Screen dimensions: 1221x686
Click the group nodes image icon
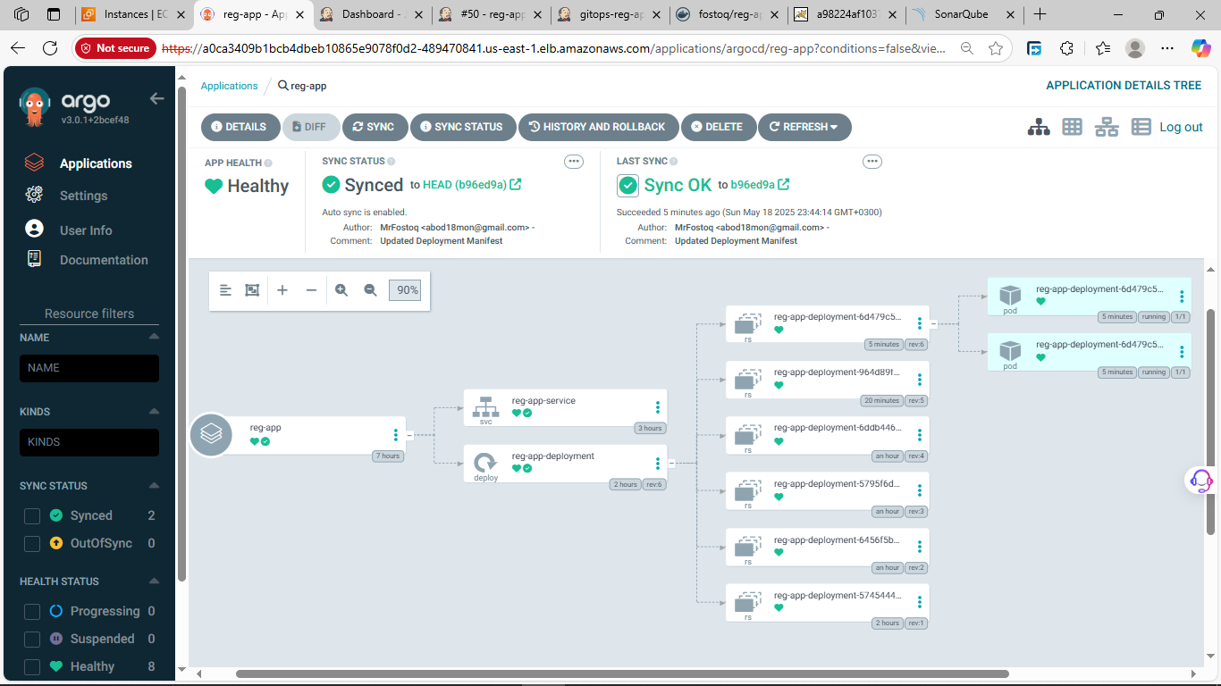[x=252, y=290]
